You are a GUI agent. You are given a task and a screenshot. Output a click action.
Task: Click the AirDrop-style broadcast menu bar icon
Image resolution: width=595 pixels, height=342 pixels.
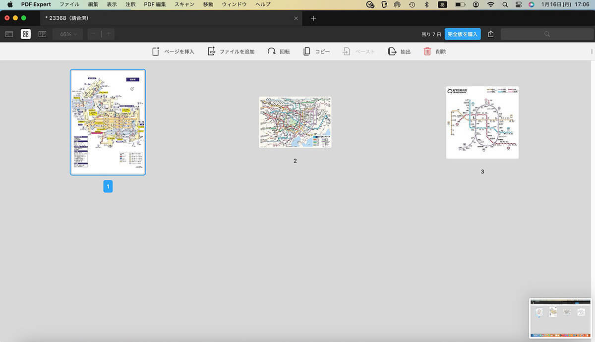[397, 4]
